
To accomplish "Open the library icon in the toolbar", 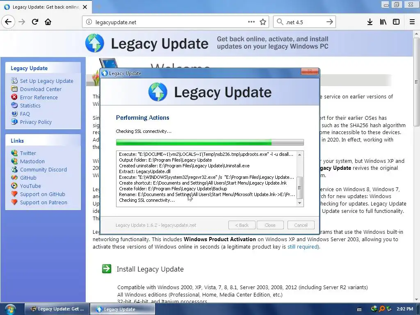I will coord(383,22).
